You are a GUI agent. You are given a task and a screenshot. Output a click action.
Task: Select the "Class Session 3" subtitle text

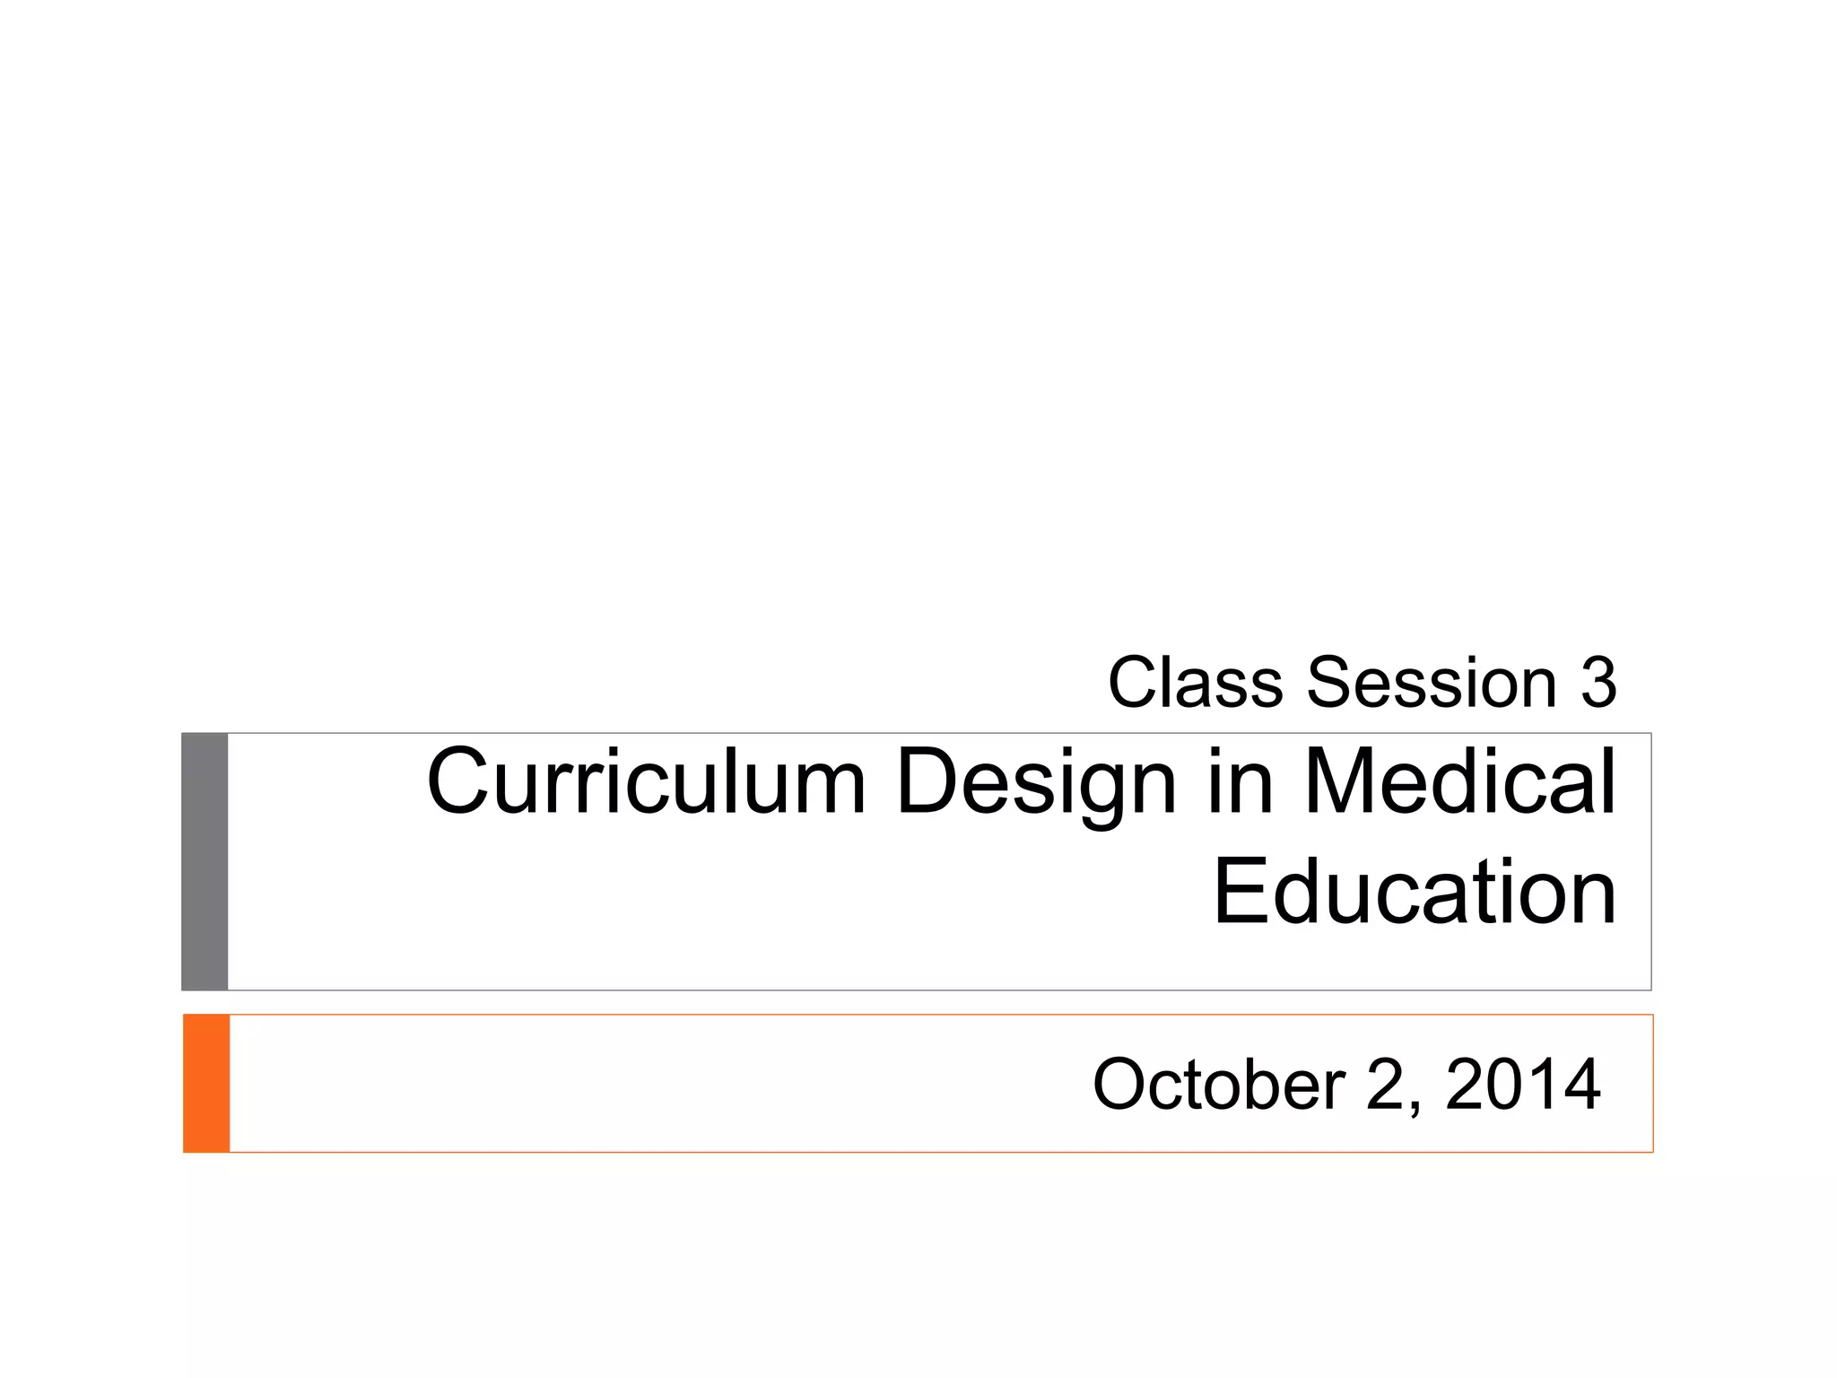[x=1362, y=682]
